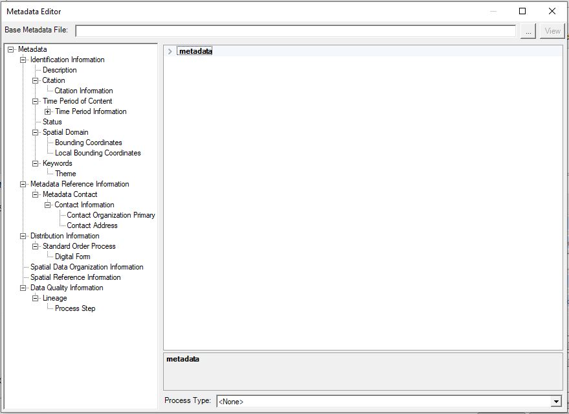This screenshot has height=414, width=569.
Task: Expand the Time Period Information node
Action: pyautogui.click(x=48, y=111)
